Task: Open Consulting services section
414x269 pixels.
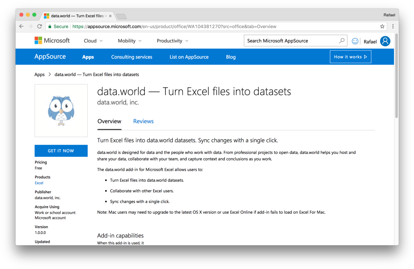Action: click(132, 57)
